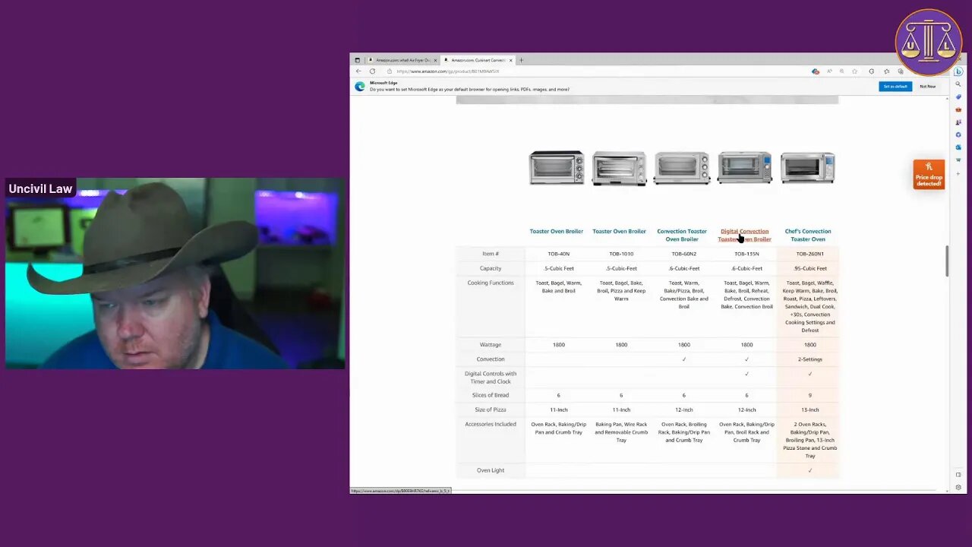Click the Oven Light row label
This screenshot has height=547, width=972.
coord(491,470)
